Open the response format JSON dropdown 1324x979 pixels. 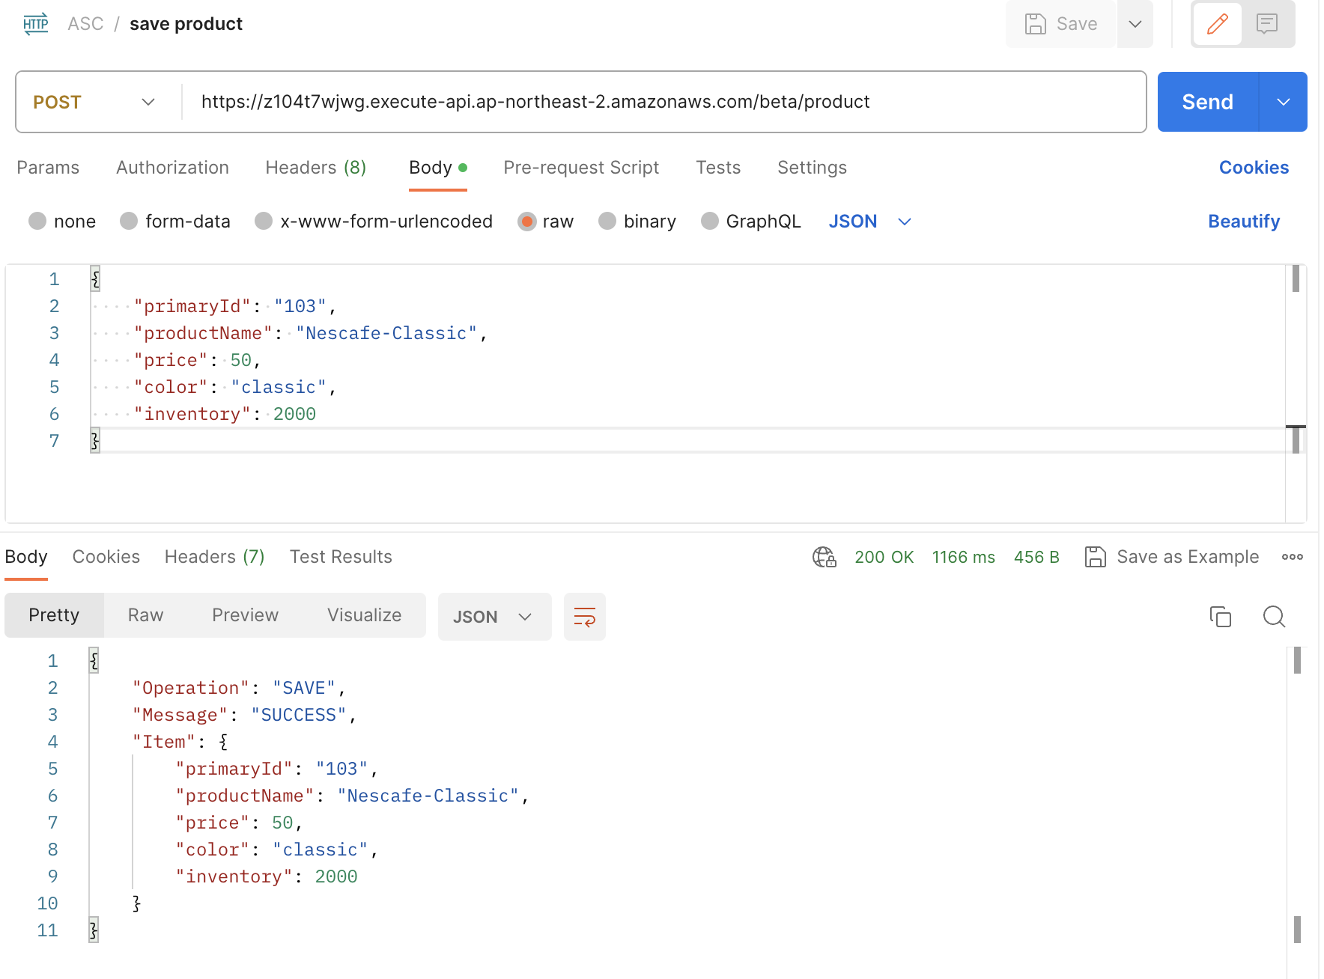[x=494, y=617]
